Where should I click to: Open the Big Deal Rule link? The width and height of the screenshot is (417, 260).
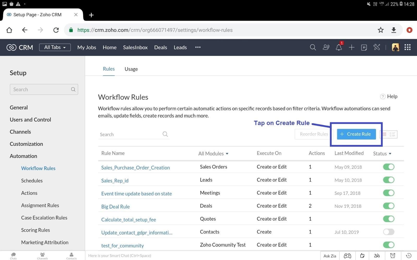click(115, 207)
